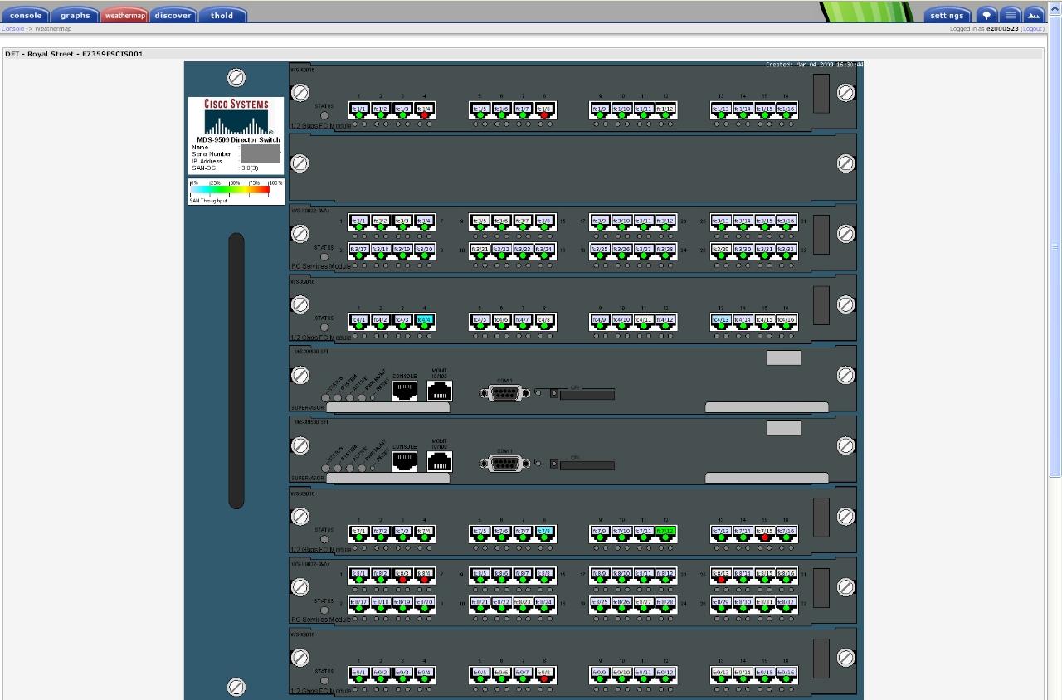Click red-status port fc8/3
The height and width of the screenshot is (700, 1062).
point(402,575)
